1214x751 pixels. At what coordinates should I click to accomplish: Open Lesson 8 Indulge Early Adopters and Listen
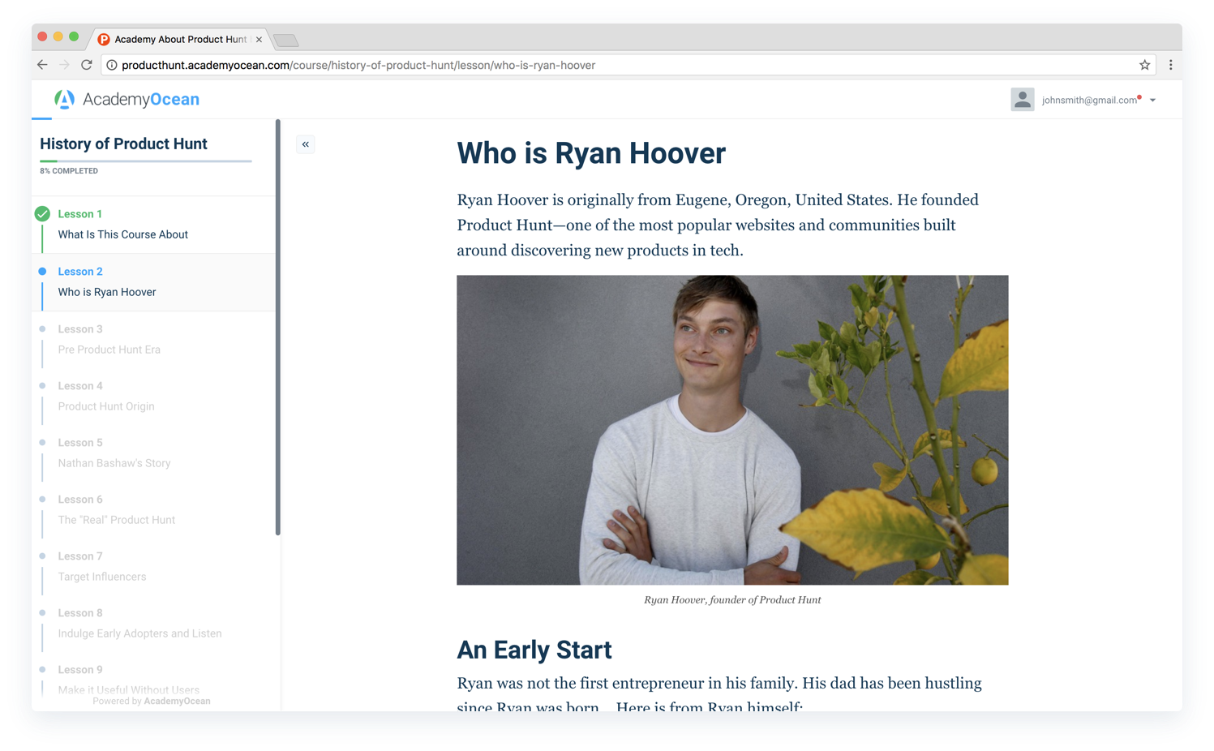pyautogui.click(x=154, y=624)
